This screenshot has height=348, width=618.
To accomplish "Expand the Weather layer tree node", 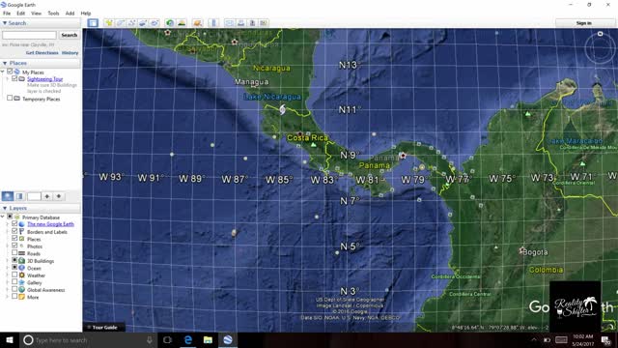I will tap(8, 275).
